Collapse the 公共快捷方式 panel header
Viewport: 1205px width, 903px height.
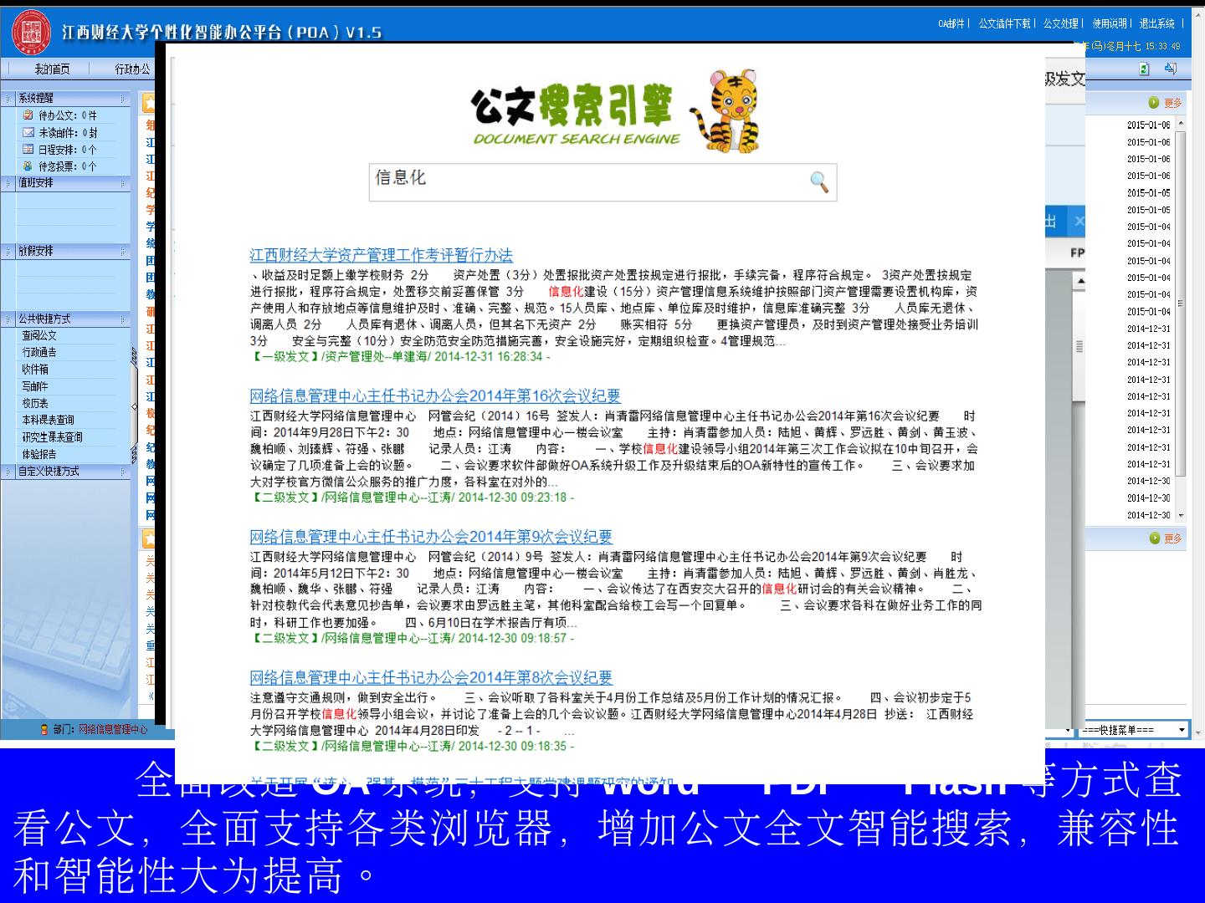pyautogui.click(x=65, y=319)
